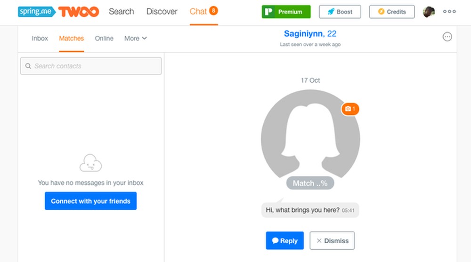
Task: Open conversation options circle-ellipsis icon
Action: (x=447, y=37)
